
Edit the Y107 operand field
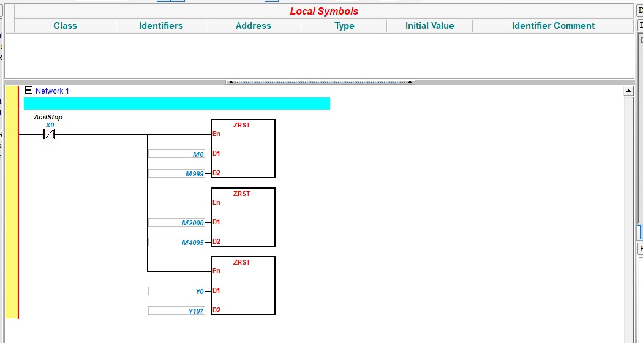[x=177, y=311]
